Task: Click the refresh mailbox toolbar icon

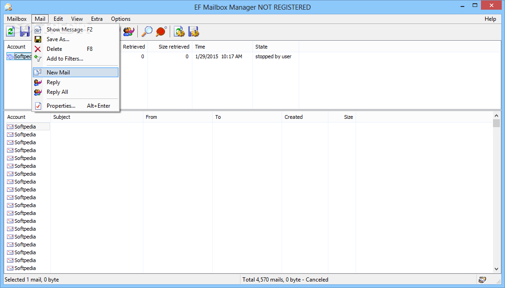Action: (11, 31)
